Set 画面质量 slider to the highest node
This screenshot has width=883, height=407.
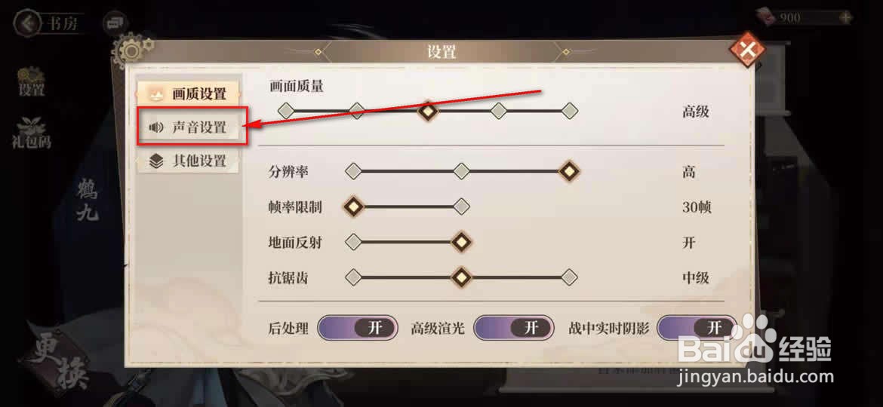[569, 111]
